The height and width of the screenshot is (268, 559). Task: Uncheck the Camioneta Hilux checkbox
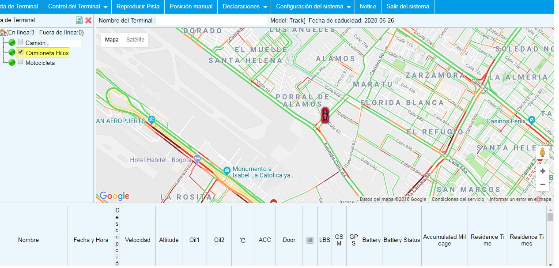20,52
